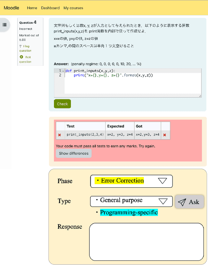Viewport: 208px width, 265px height.
Task: Click the Flag question link
Action: pyautogui.click(x=25, y=48)
